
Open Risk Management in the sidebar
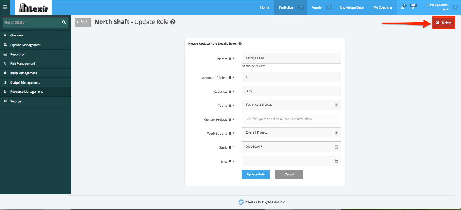click(35, 64)
